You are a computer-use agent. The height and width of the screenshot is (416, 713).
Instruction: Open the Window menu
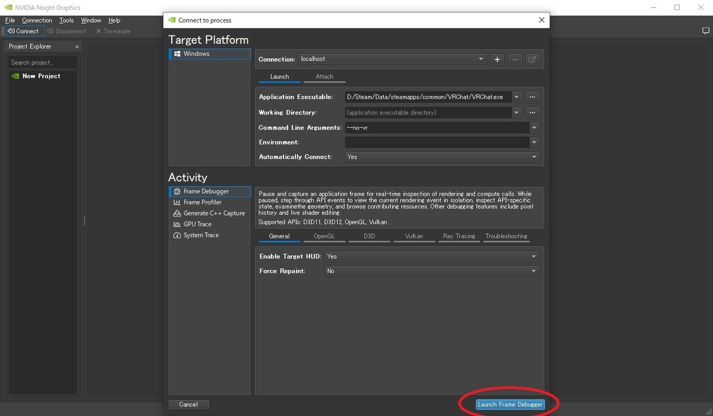coord(91,20)
